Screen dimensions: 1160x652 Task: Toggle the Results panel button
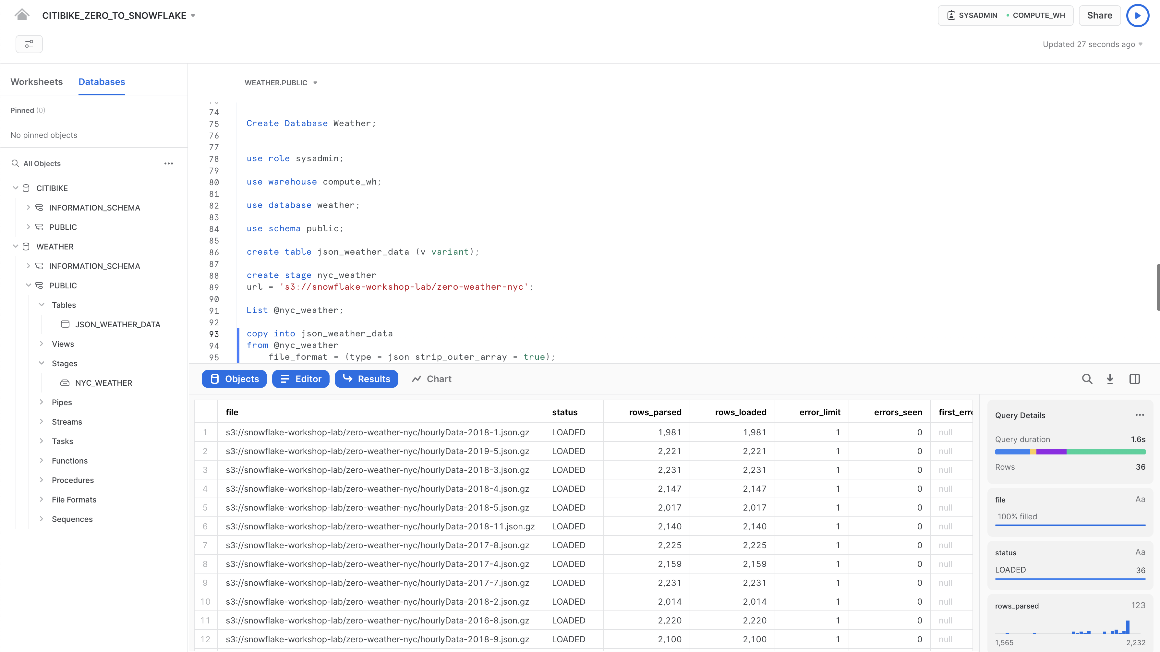366,379
